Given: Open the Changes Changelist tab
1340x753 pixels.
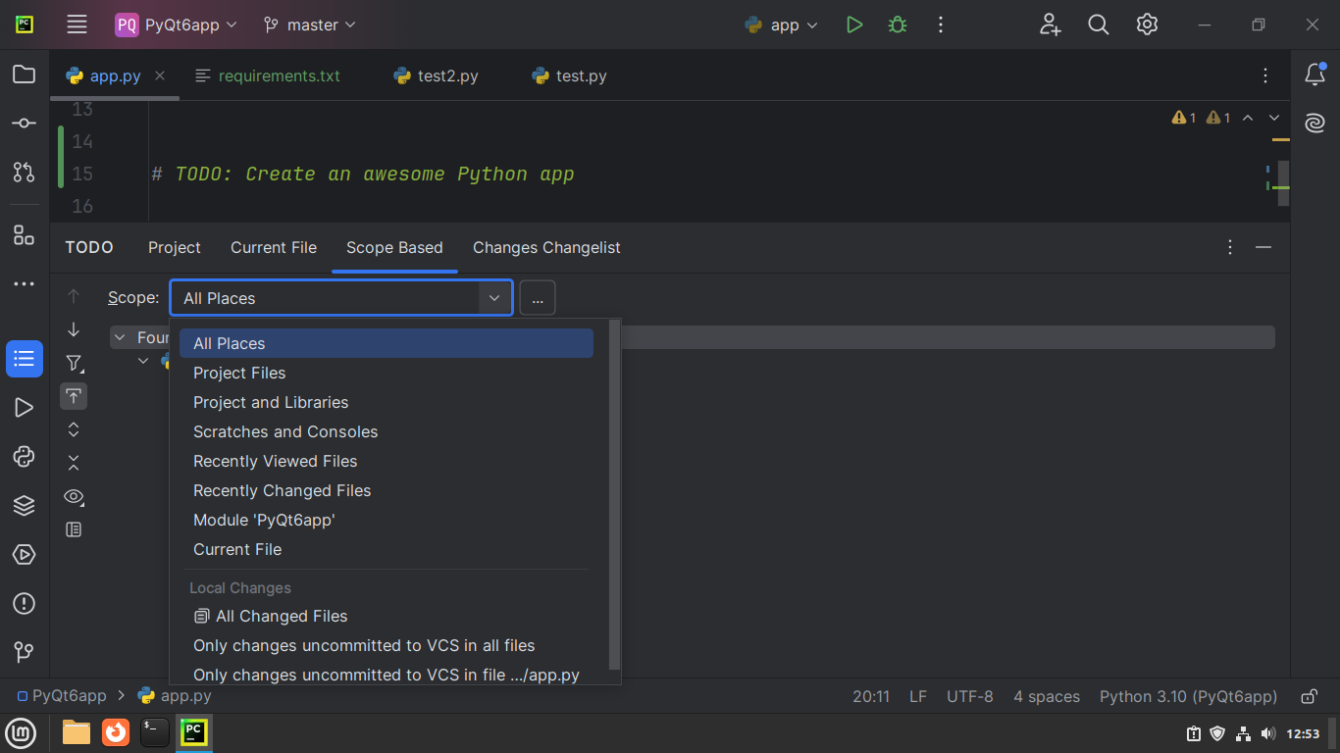Looking at the screenshot, I should [x=546, y=247].
